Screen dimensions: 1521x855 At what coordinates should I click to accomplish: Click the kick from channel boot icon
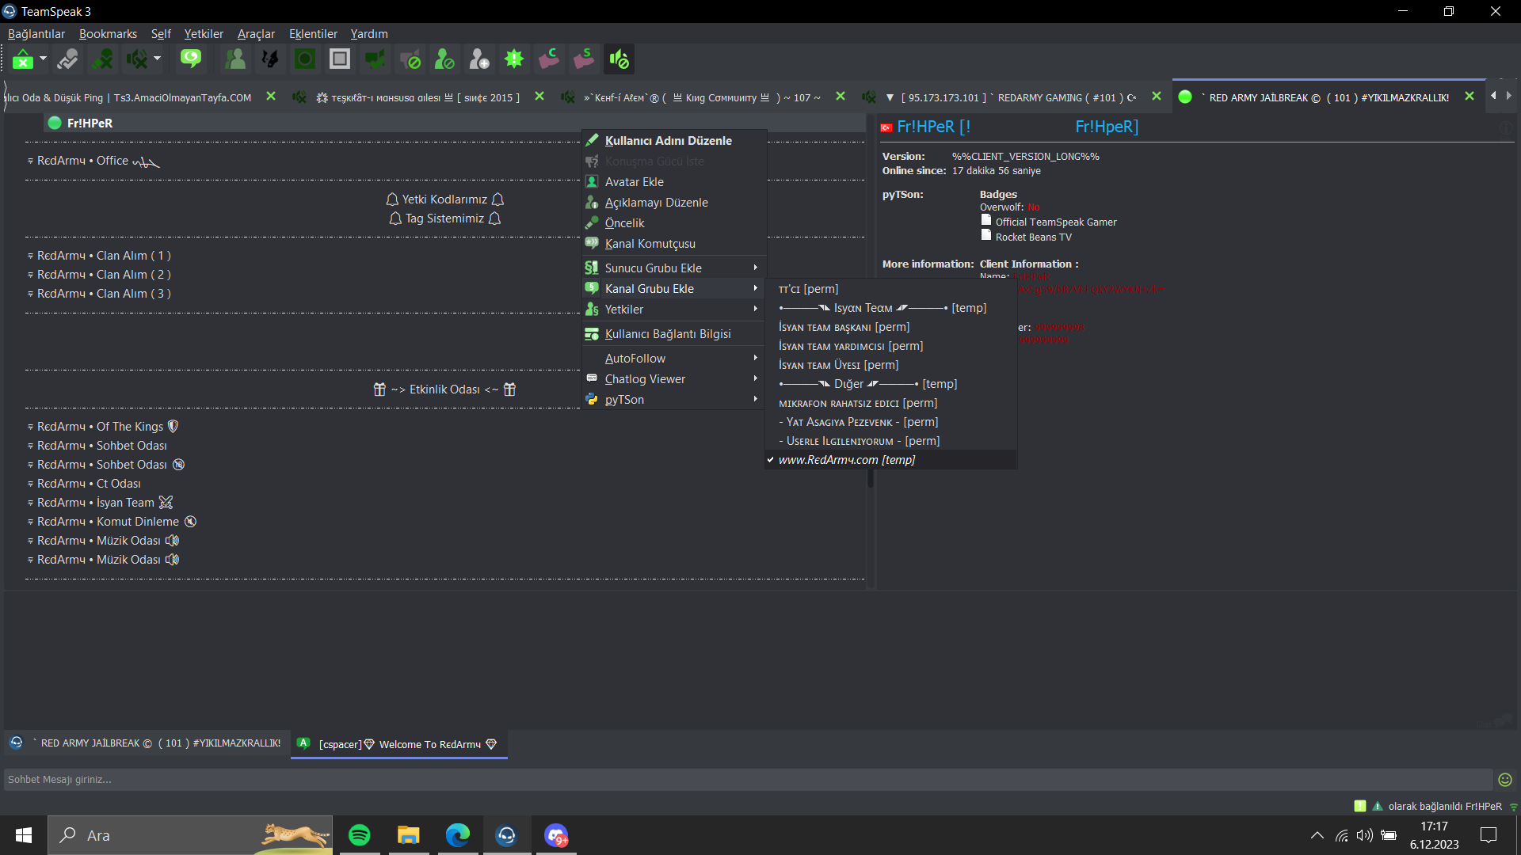[549, 59]
